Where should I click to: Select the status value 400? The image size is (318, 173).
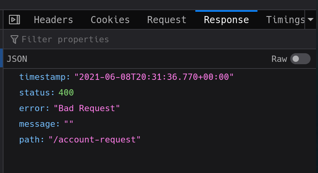[66, 93]
